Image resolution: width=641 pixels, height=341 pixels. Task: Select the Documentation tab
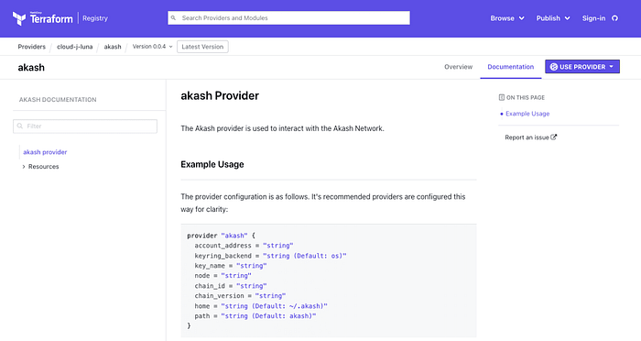(511, 67)
